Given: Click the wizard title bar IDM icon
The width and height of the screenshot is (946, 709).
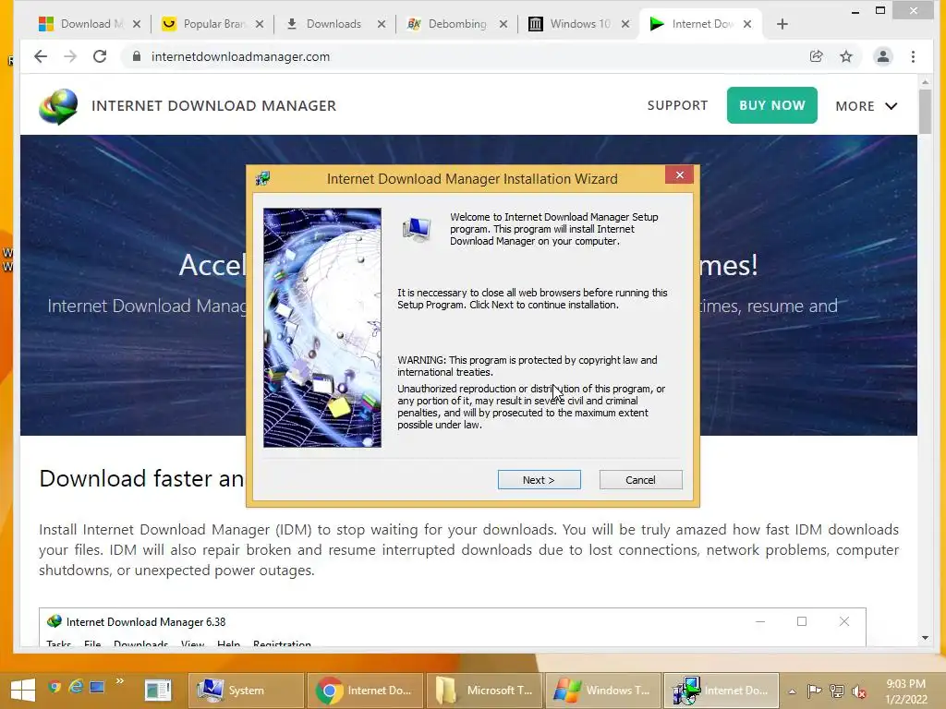Looking at the screenshot, I should (262, 178).
